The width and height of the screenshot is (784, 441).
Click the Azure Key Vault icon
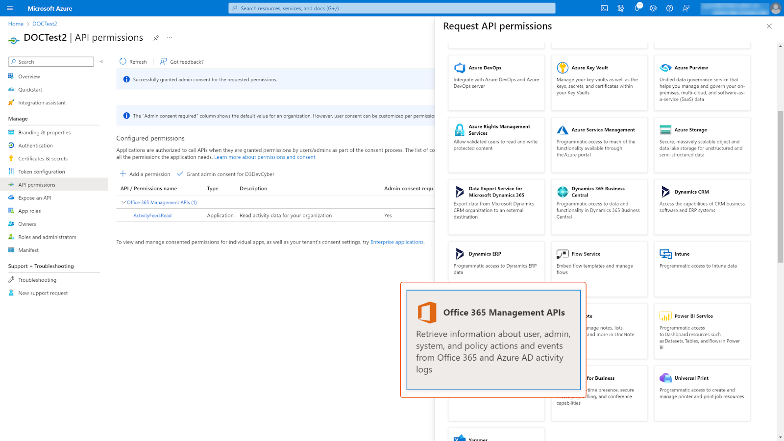click(563, 68)
